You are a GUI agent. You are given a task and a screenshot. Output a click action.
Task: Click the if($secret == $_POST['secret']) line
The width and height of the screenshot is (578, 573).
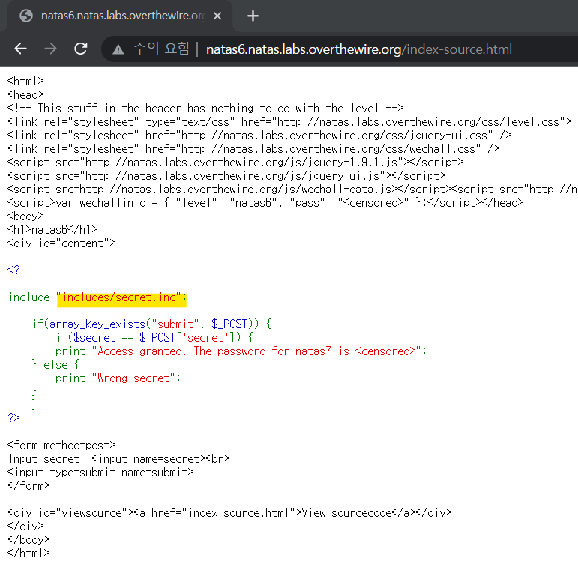[154, 337]
